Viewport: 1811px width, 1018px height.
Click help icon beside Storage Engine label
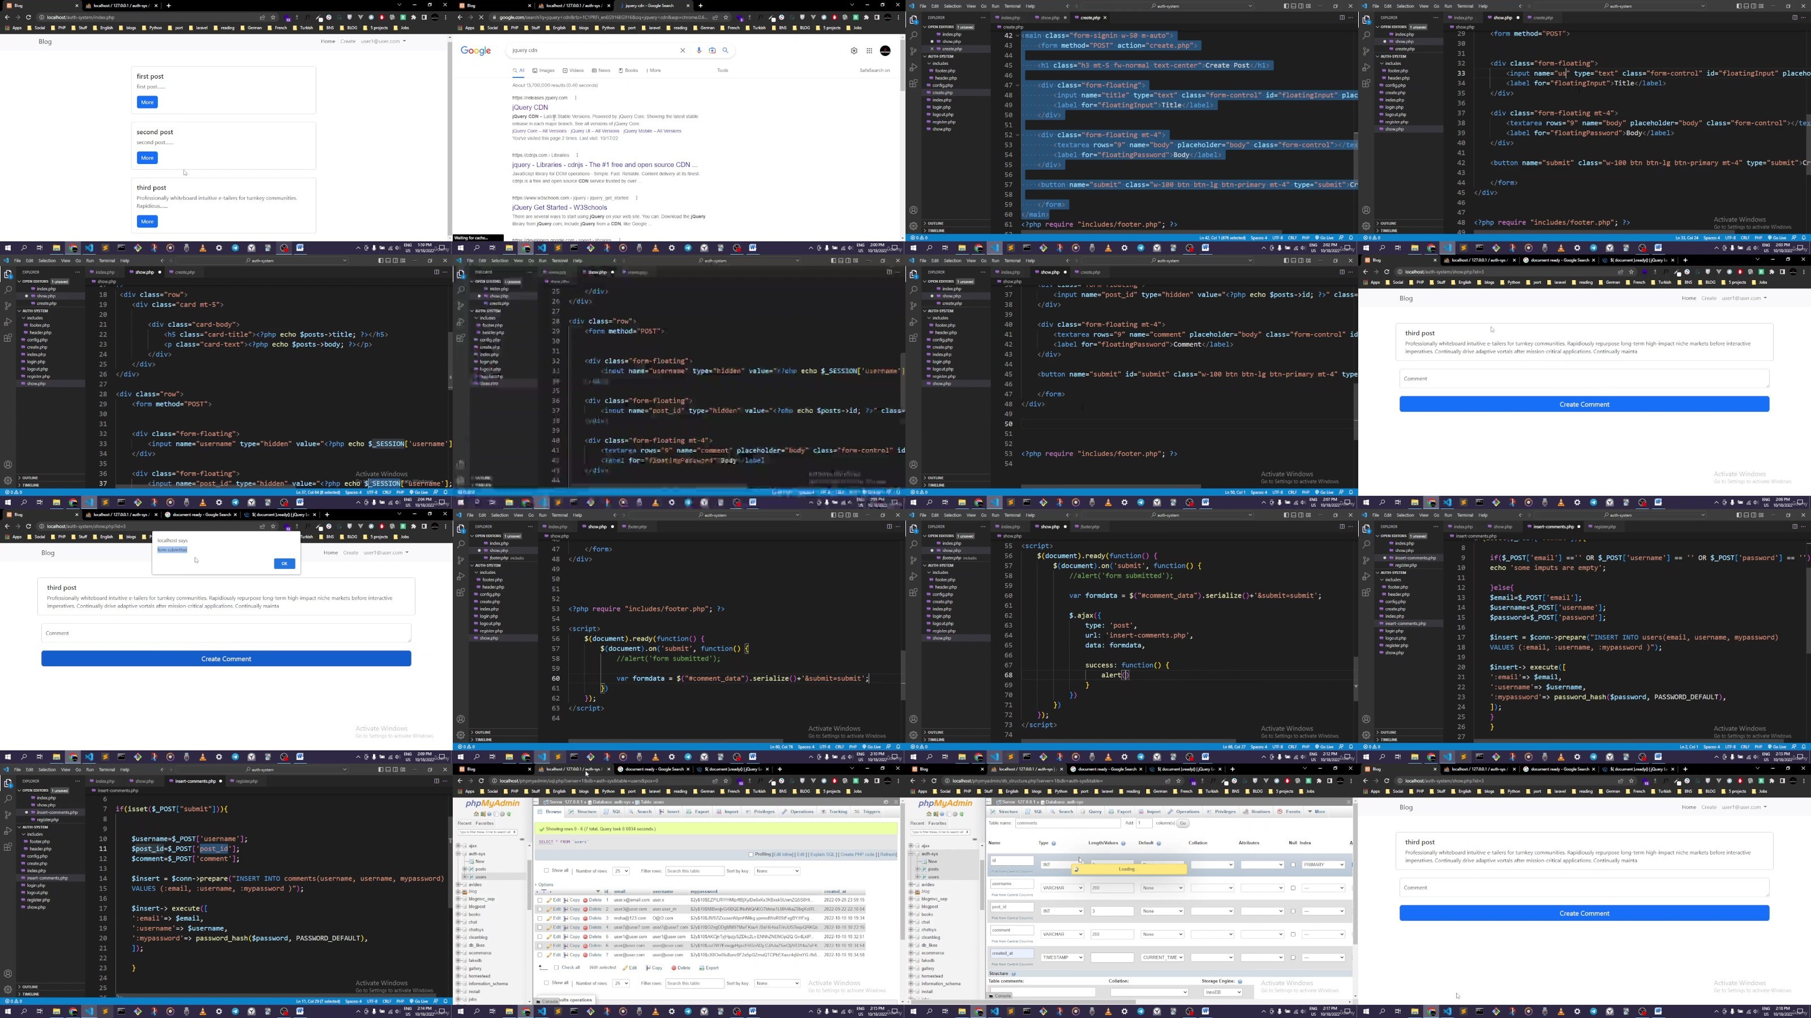1239,981
